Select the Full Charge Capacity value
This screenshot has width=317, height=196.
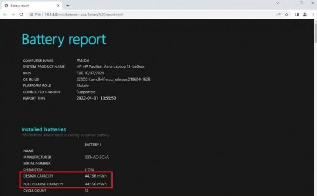(96, 184)
